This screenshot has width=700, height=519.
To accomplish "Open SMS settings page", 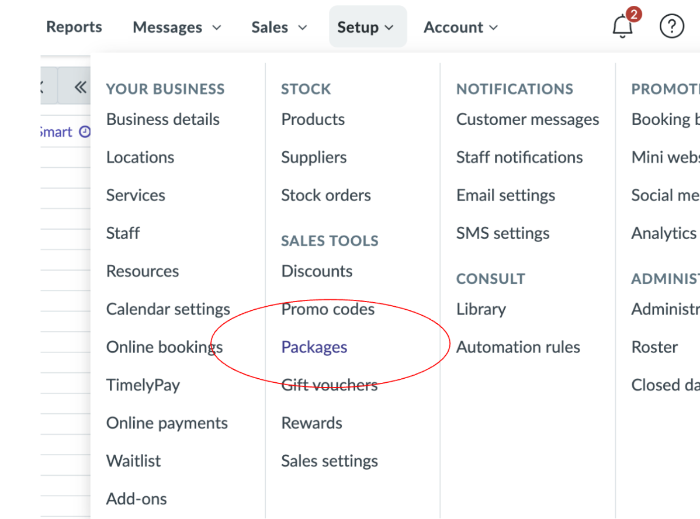I will 503,233.
